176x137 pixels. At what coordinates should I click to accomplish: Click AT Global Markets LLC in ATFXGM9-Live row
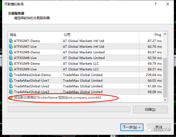click(81, 69)
